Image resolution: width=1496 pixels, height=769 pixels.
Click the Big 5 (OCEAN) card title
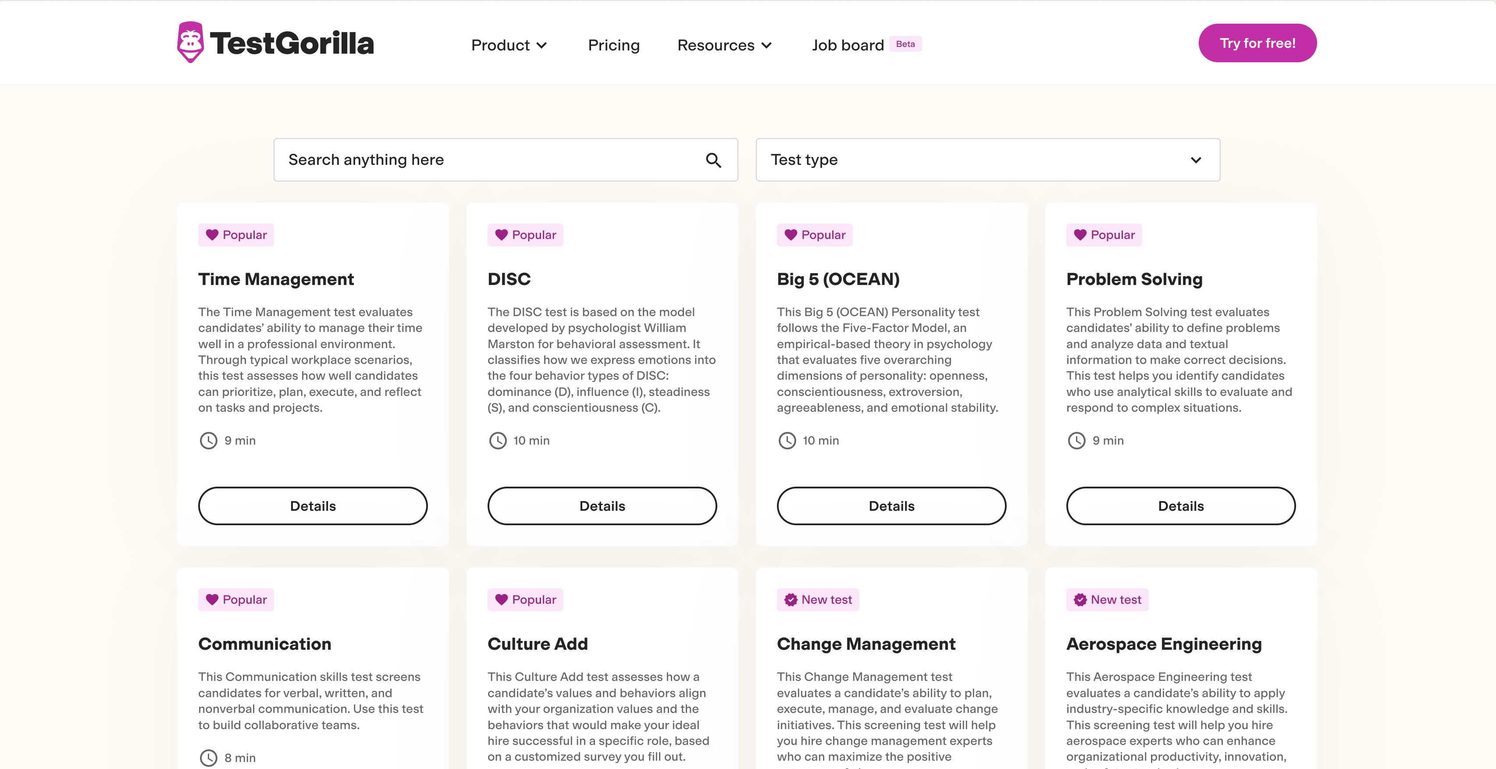coord(838,279)
